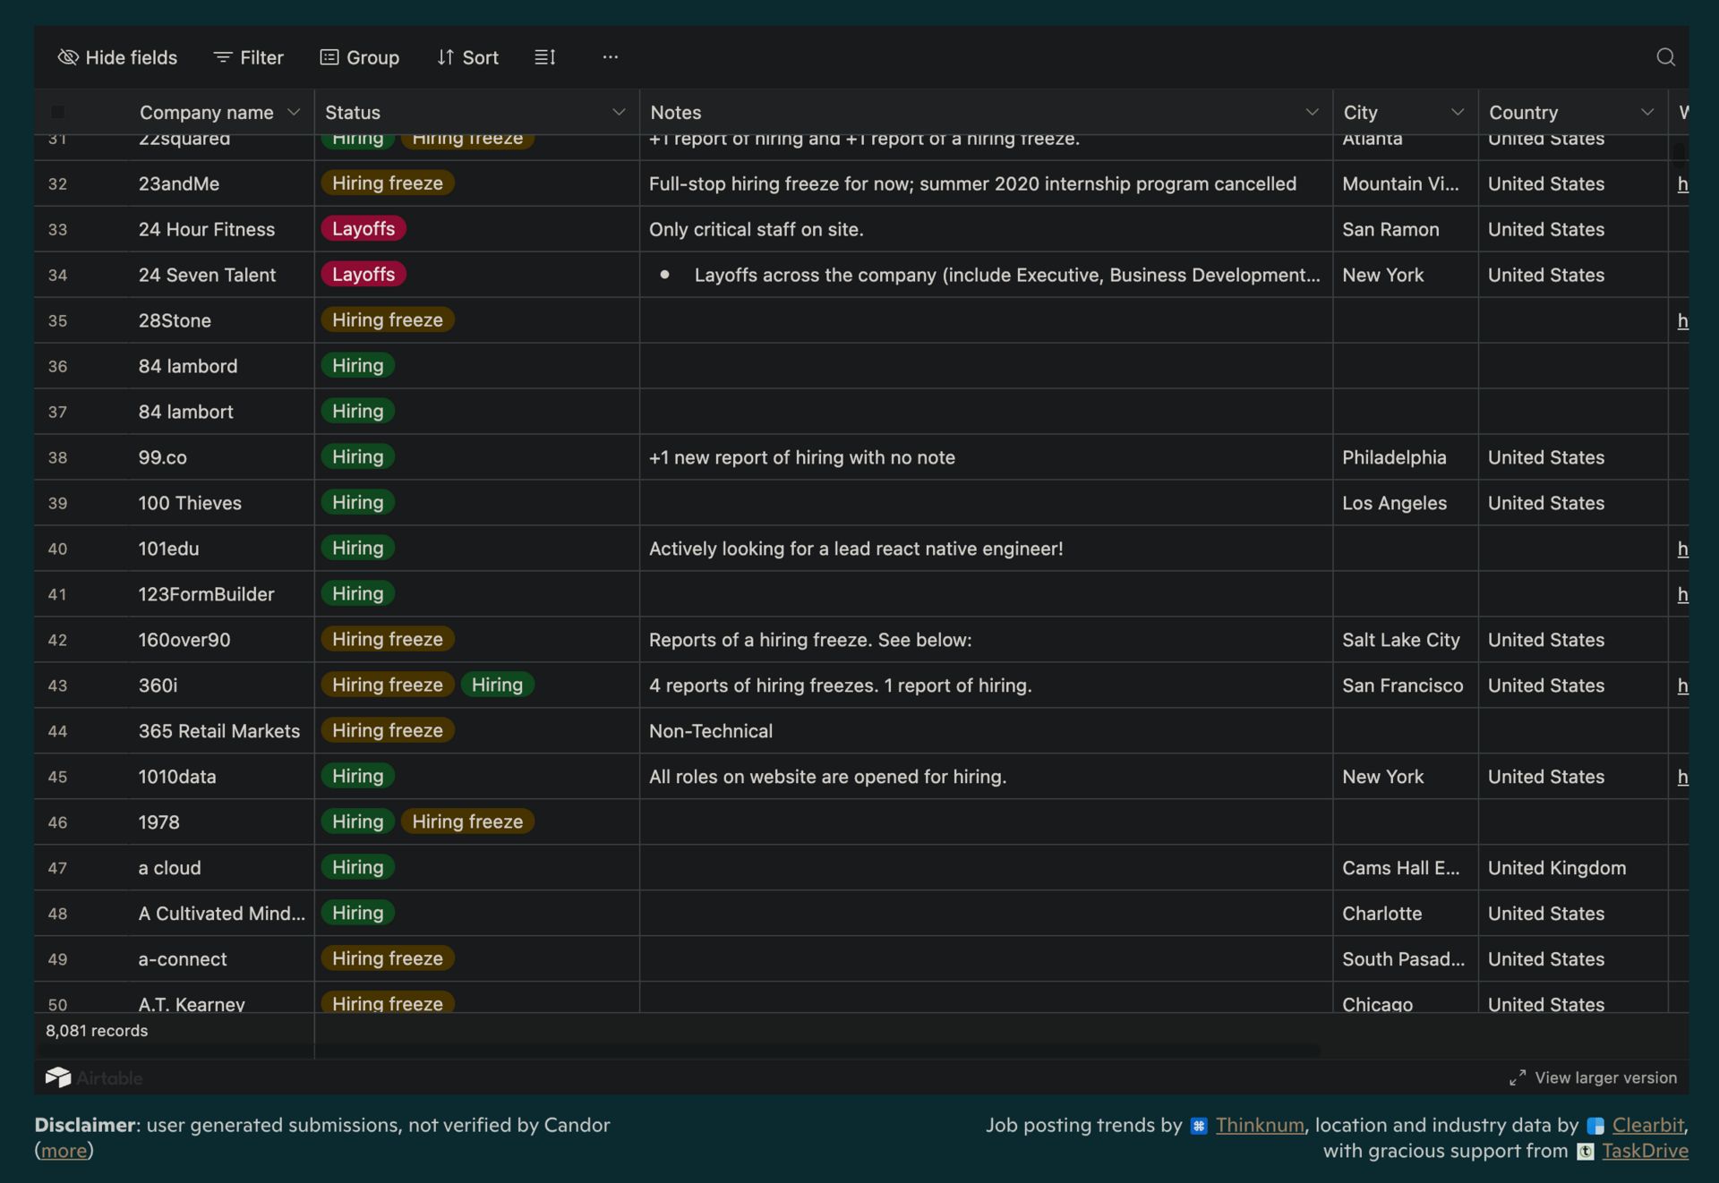Click the Charlotte city cell

click(x=1406, y=914)
